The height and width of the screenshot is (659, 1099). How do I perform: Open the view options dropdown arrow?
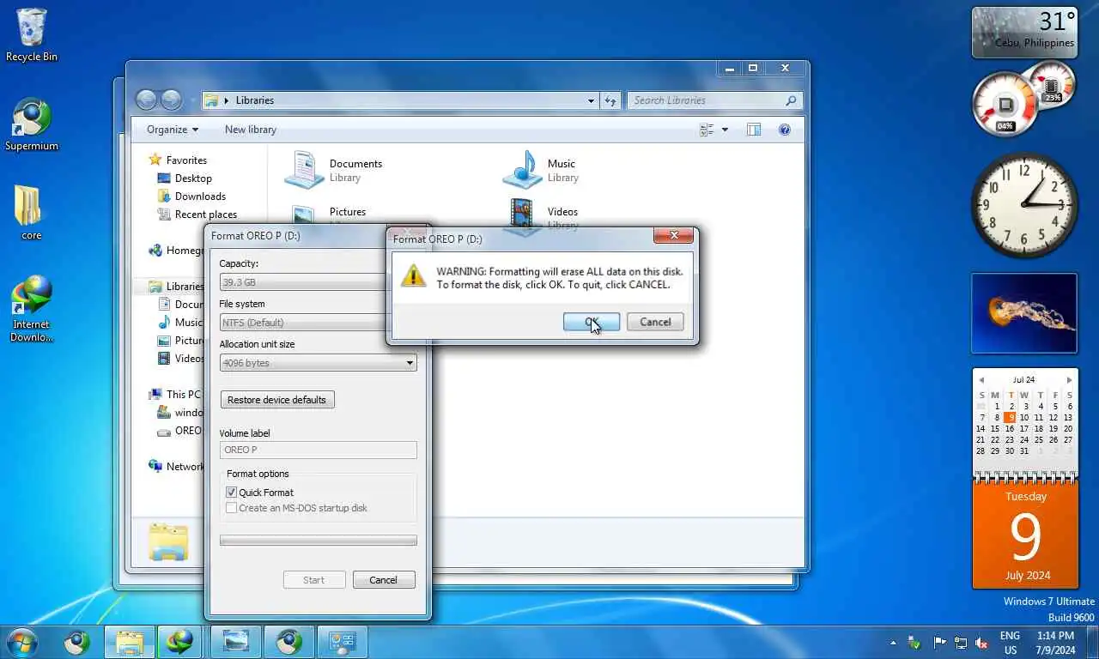click(x=725, y=130)
